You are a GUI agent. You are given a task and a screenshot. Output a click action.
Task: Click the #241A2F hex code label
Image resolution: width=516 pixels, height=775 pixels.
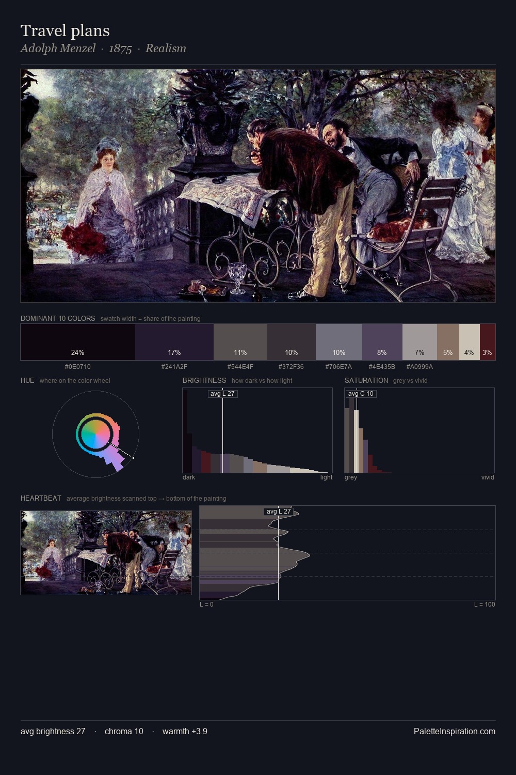tap(174, 367)
